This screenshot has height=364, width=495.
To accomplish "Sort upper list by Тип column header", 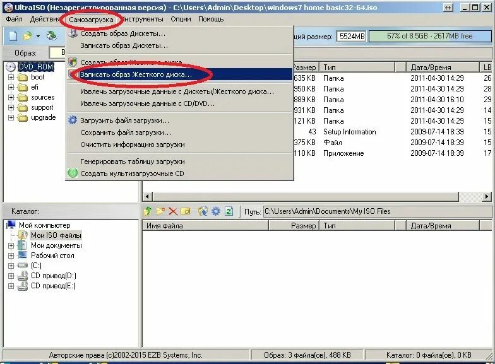I will click(357, 67).
